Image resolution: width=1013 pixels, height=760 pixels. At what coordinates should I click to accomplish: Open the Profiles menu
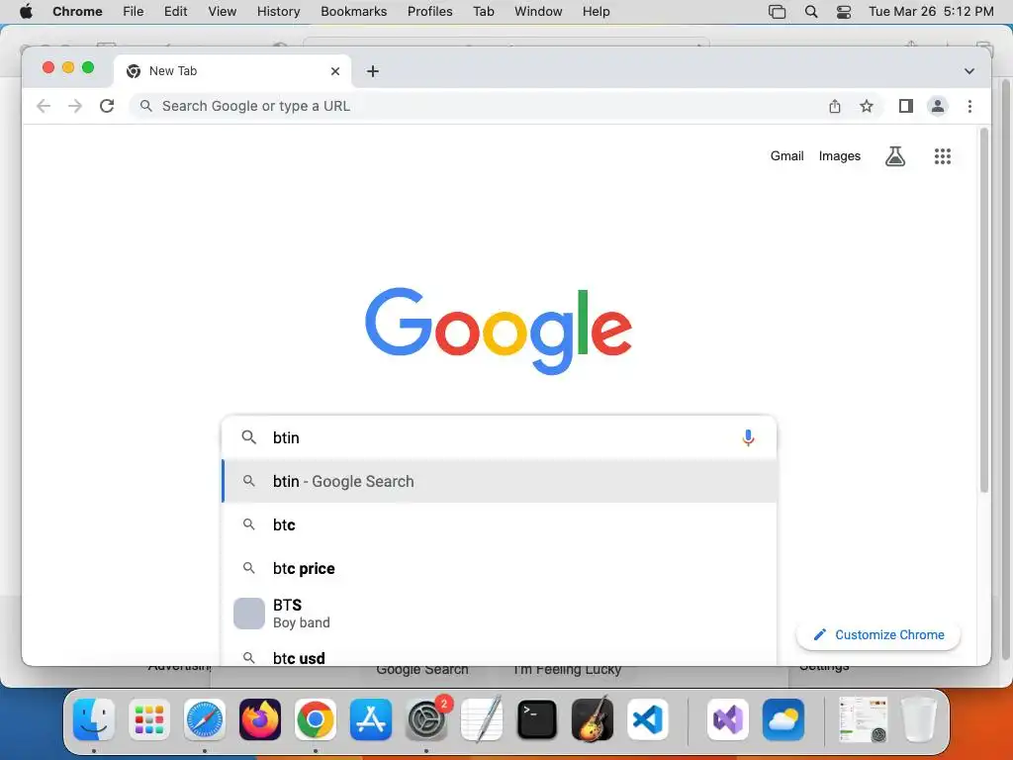(x=429, y=12)
